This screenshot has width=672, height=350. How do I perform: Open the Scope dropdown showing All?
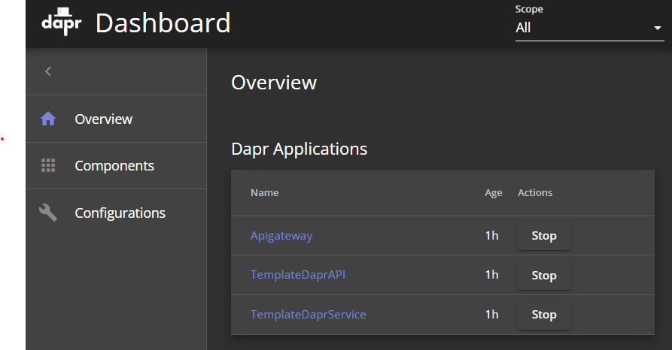point(590,28)
